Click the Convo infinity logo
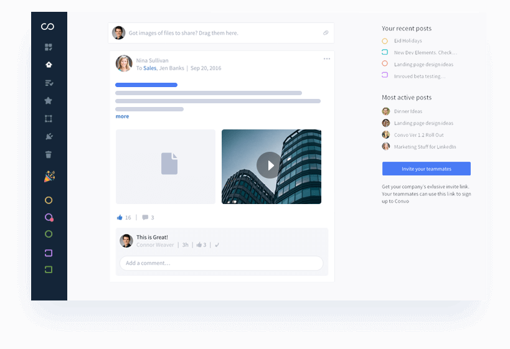Screen dimensions: 510x349 click(48, 27)
